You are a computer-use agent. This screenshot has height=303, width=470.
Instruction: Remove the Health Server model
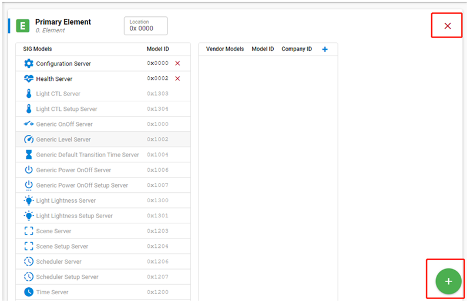click(x=177, y=79)
